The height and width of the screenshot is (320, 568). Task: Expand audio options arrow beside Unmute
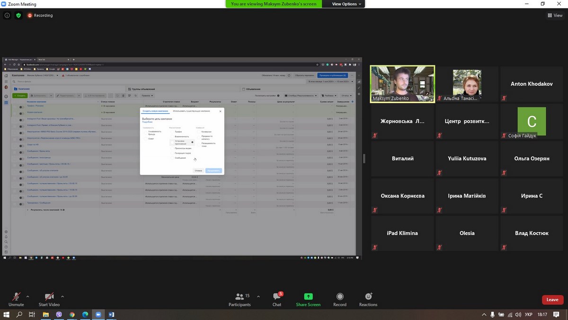coord(27,297)
